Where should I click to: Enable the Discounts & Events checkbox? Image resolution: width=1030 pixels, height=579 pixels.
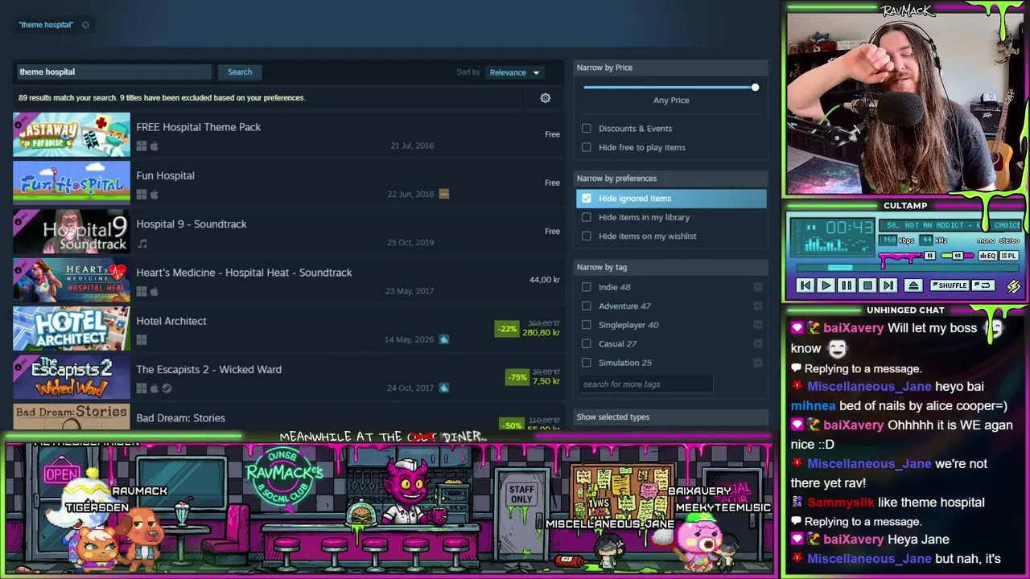[587, 129]
